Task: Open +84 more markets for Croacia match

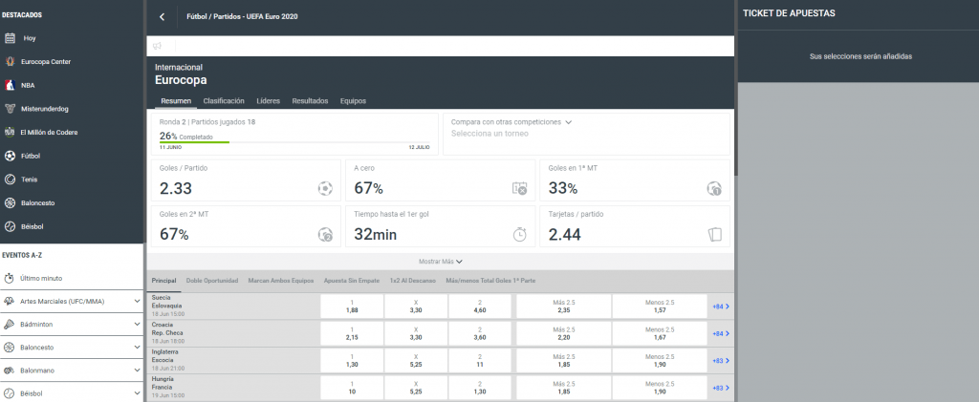Action: 719,333
